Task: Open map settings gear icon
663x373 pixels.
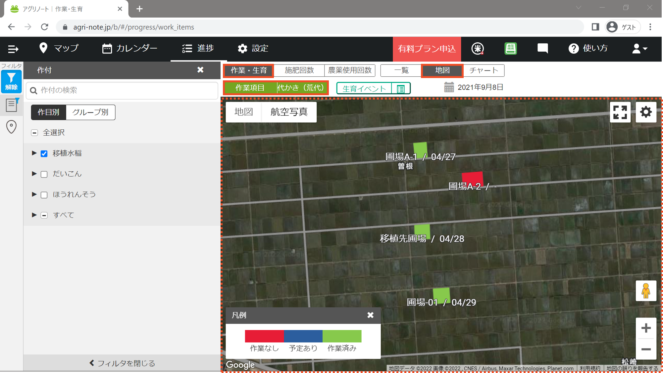Action: pyautogui.click(x=646, y=112)
